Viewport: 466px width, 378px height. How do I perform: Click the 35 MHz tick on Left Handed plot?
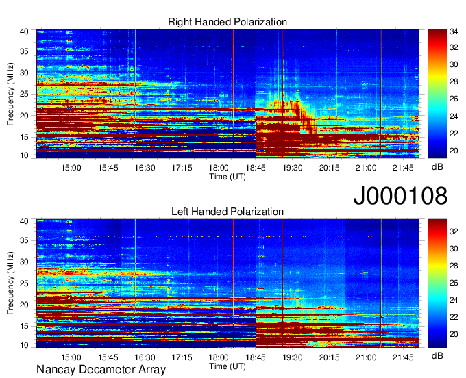coord(24,240)
